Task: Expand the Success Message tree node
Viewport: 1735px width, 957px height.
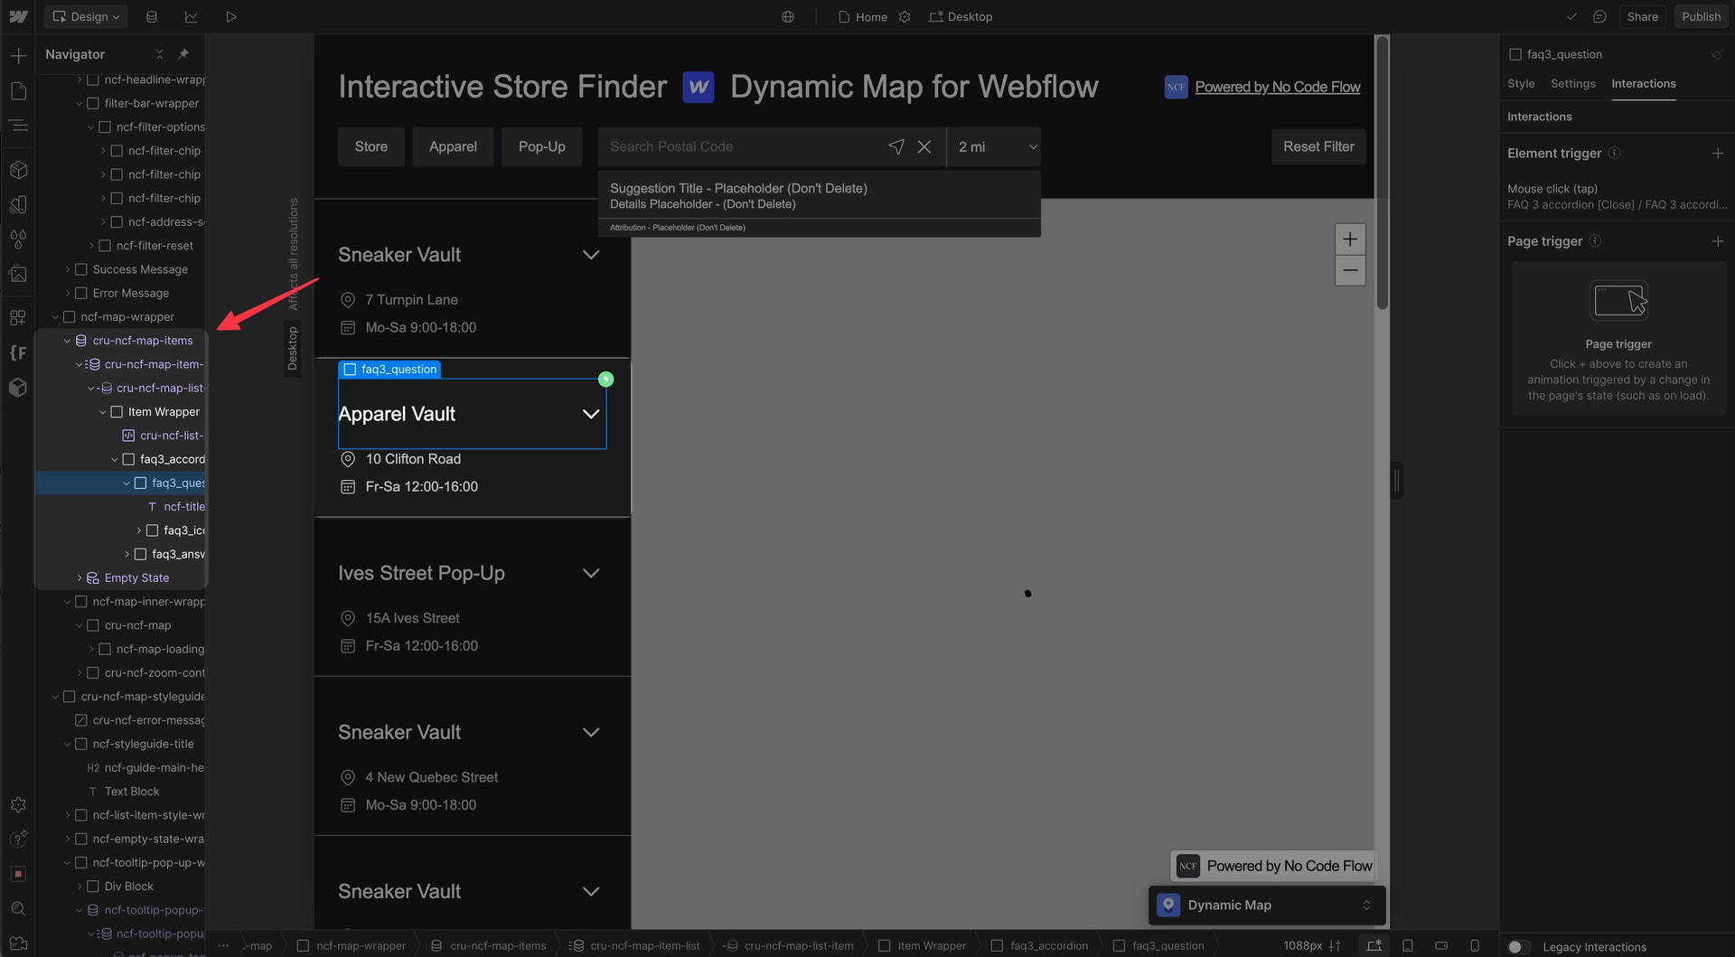Action: pyautogui.click(x=67, y=269)
